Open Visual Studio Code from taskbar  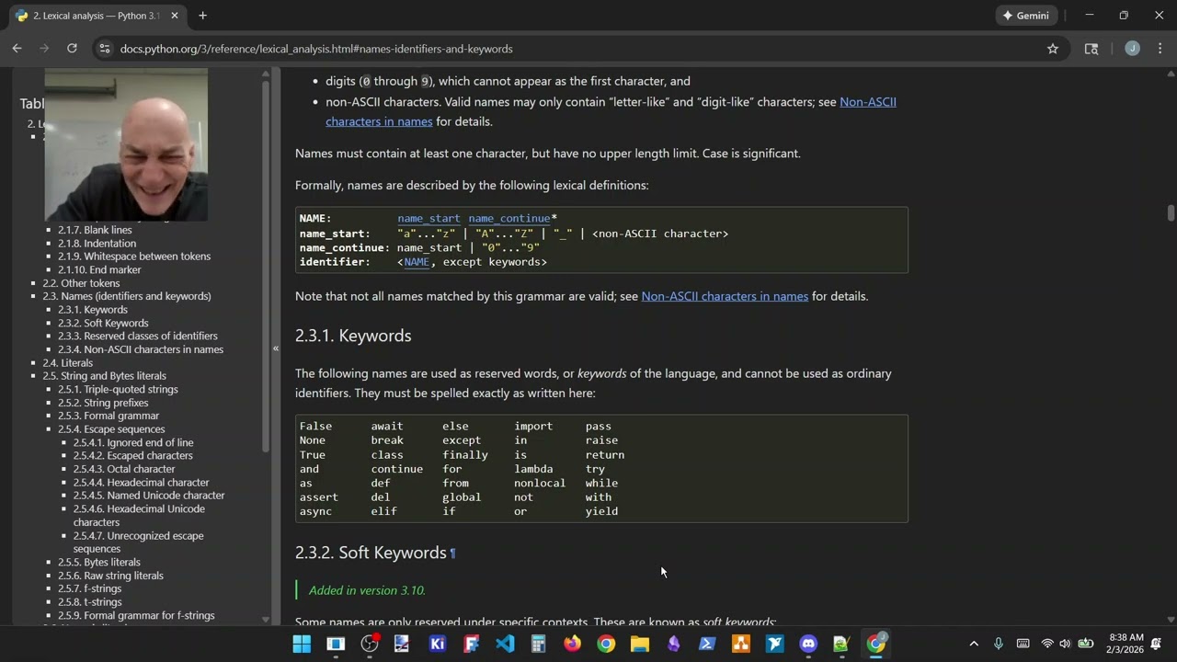[x=505, y=644]
